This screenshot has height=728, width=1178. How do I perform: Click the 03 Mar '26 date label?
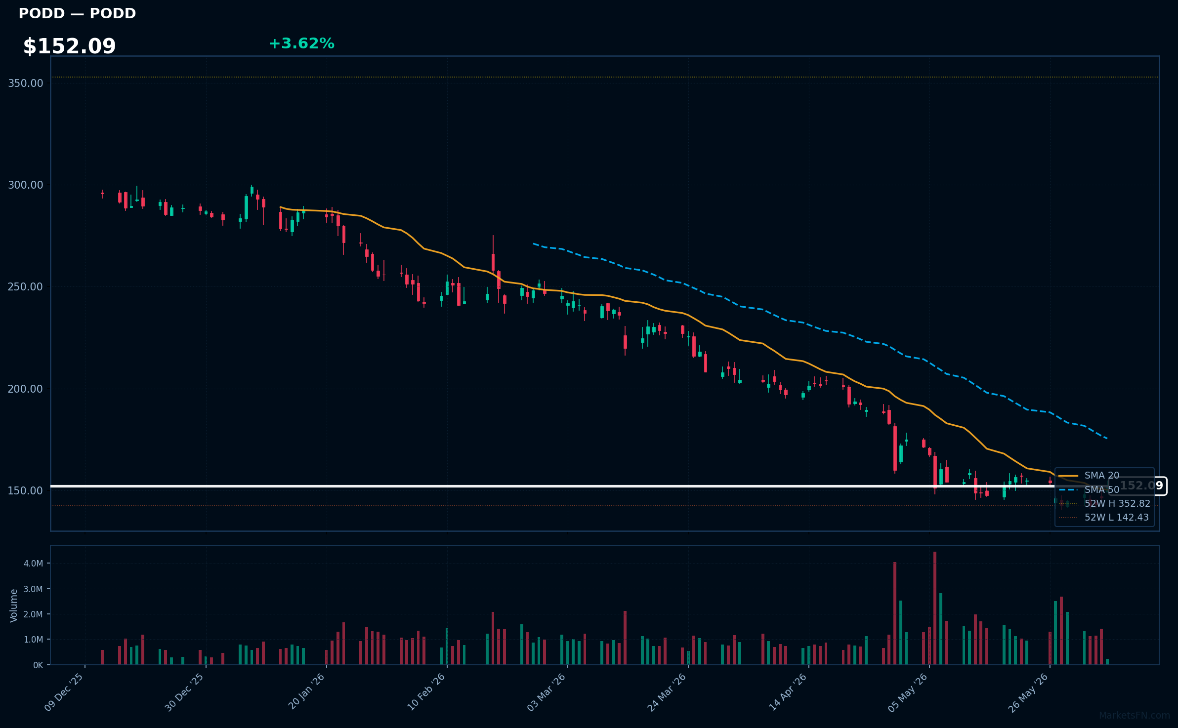pos(547,692)
